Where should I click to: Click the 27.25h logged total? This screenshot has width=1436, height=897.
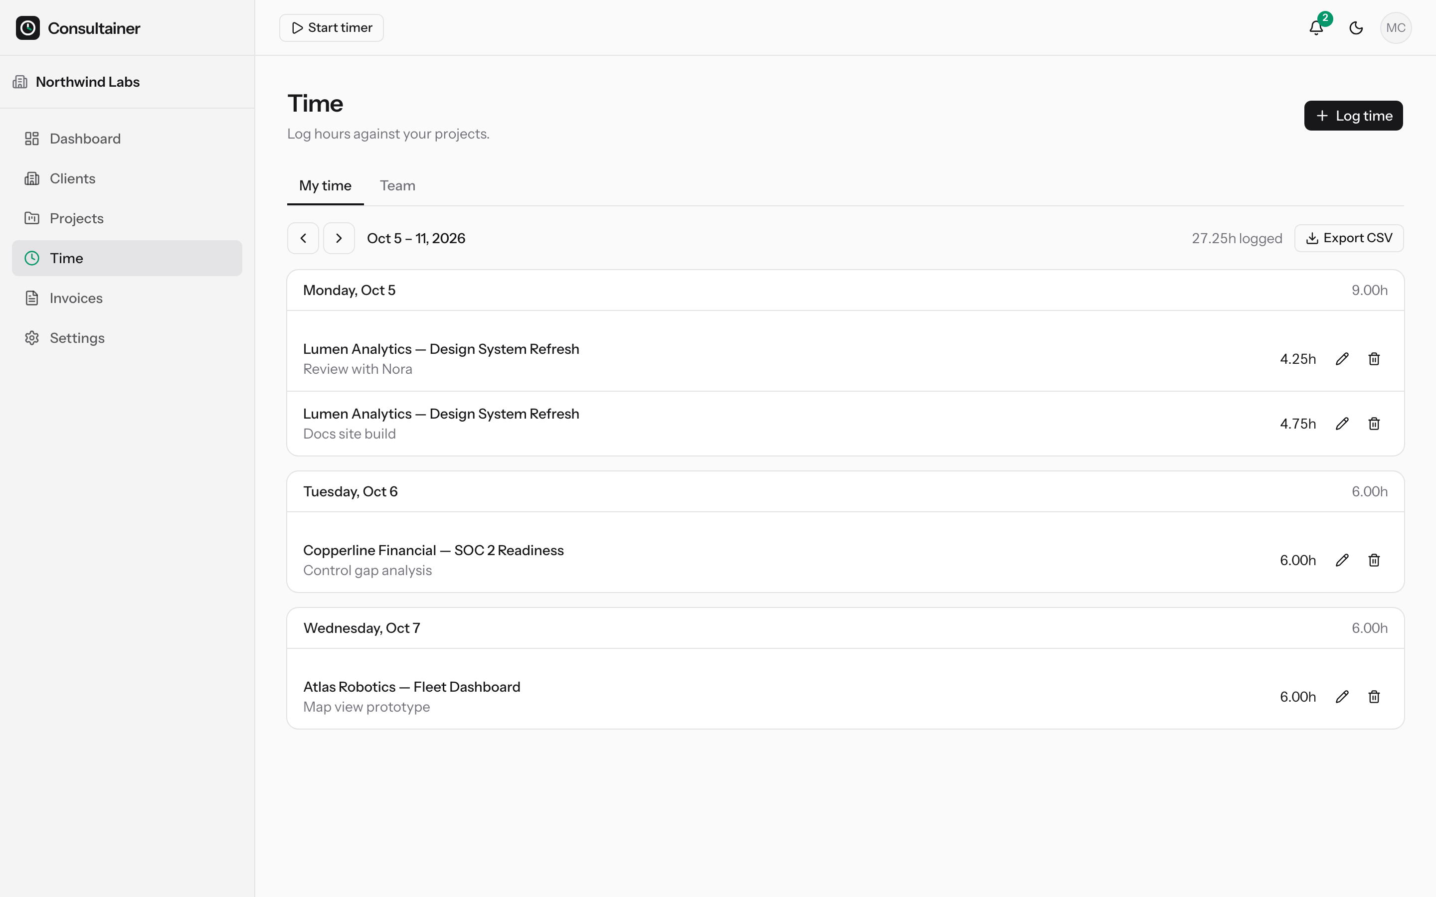(1237, 239)
